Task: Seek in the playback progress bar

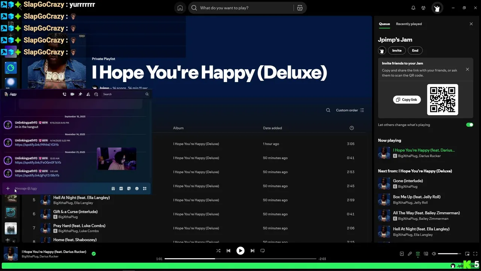Action: 240,259
